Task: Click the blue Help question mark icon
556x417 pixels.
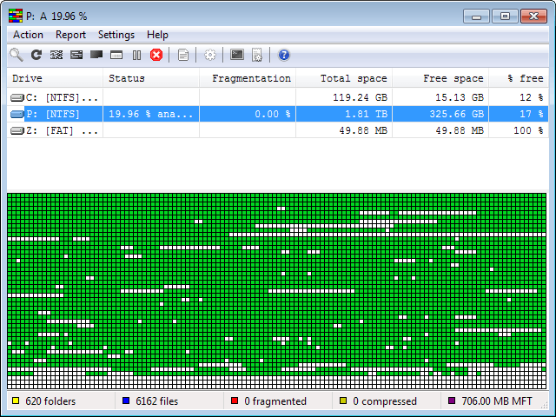Action: click(283, 55)
